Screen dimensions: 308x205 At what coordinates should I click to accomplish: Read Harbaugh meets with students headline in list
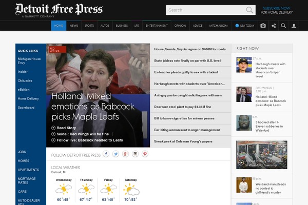pos(190,84)
